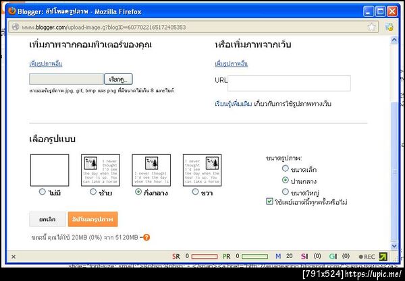This screenshot has height=281, width=405.
Task: Click the SR rank indicator in status bar
Action: point(195,256)
